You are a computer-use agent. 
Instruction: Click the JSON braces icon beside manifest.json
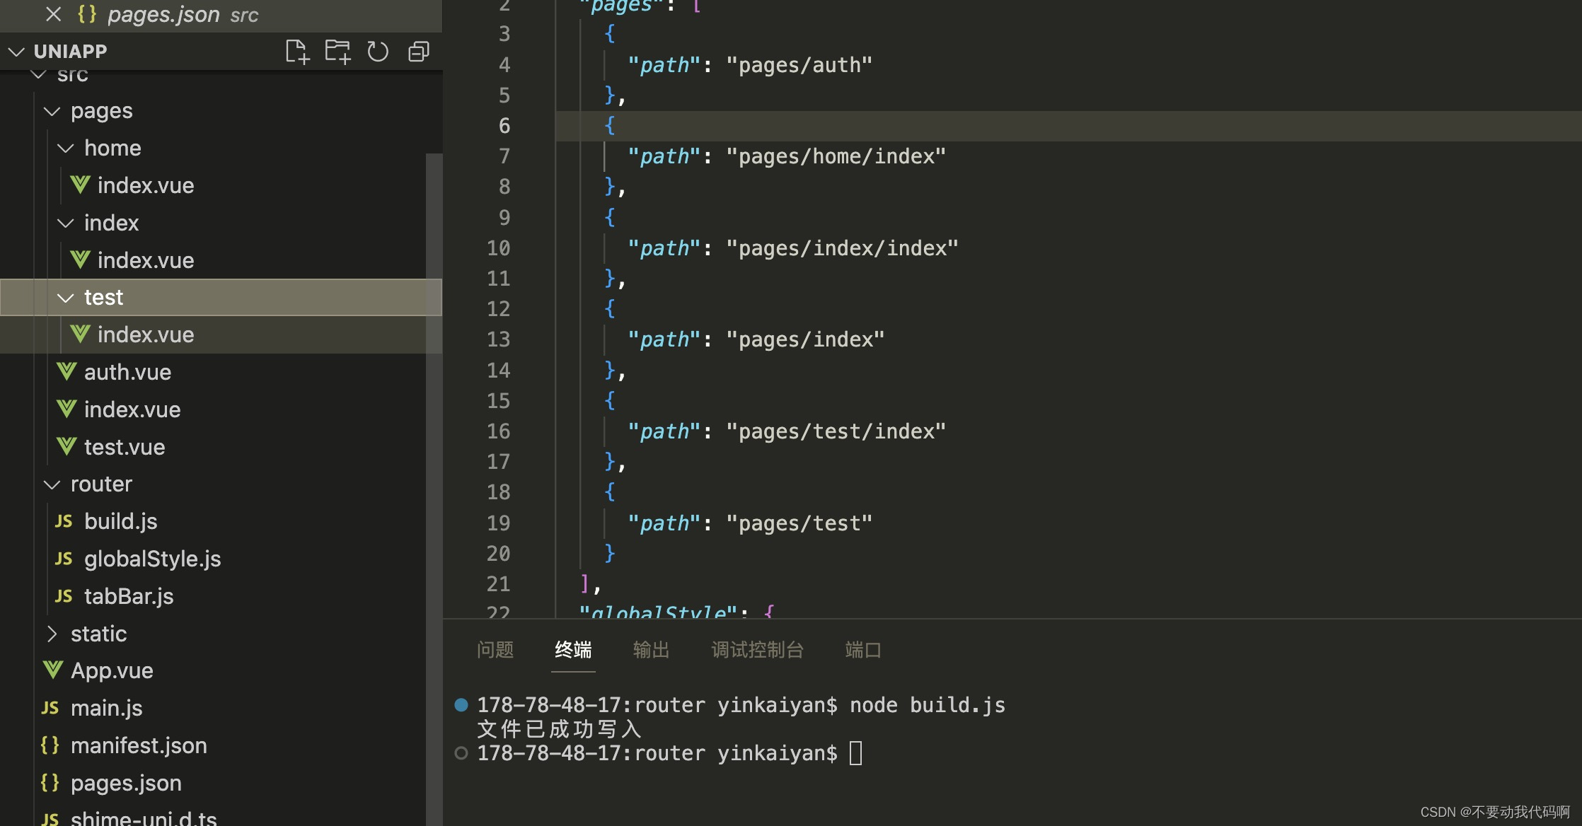point(50,745)
